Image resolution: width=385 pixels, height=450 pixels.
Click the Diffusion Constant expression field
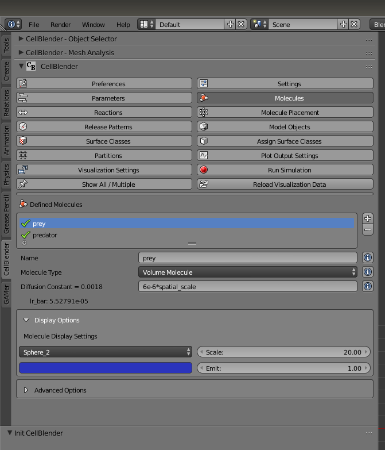click(x=248, y=286)
